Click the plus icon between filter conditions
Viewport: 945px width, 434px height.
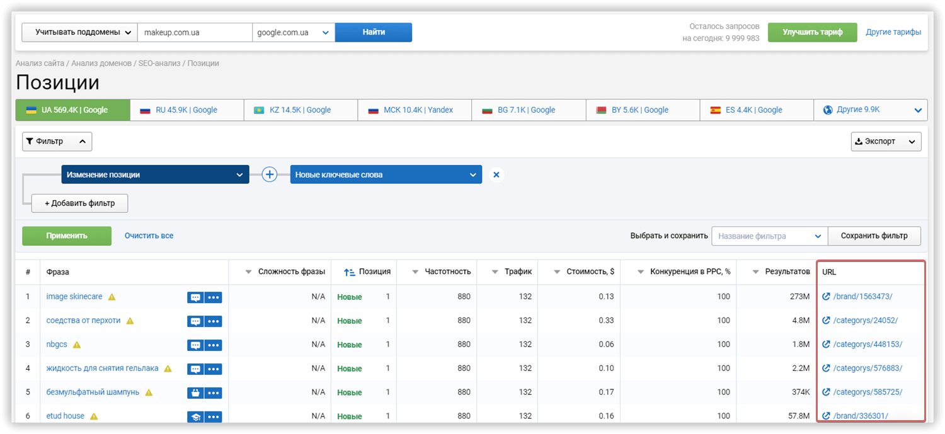[270, 174]
